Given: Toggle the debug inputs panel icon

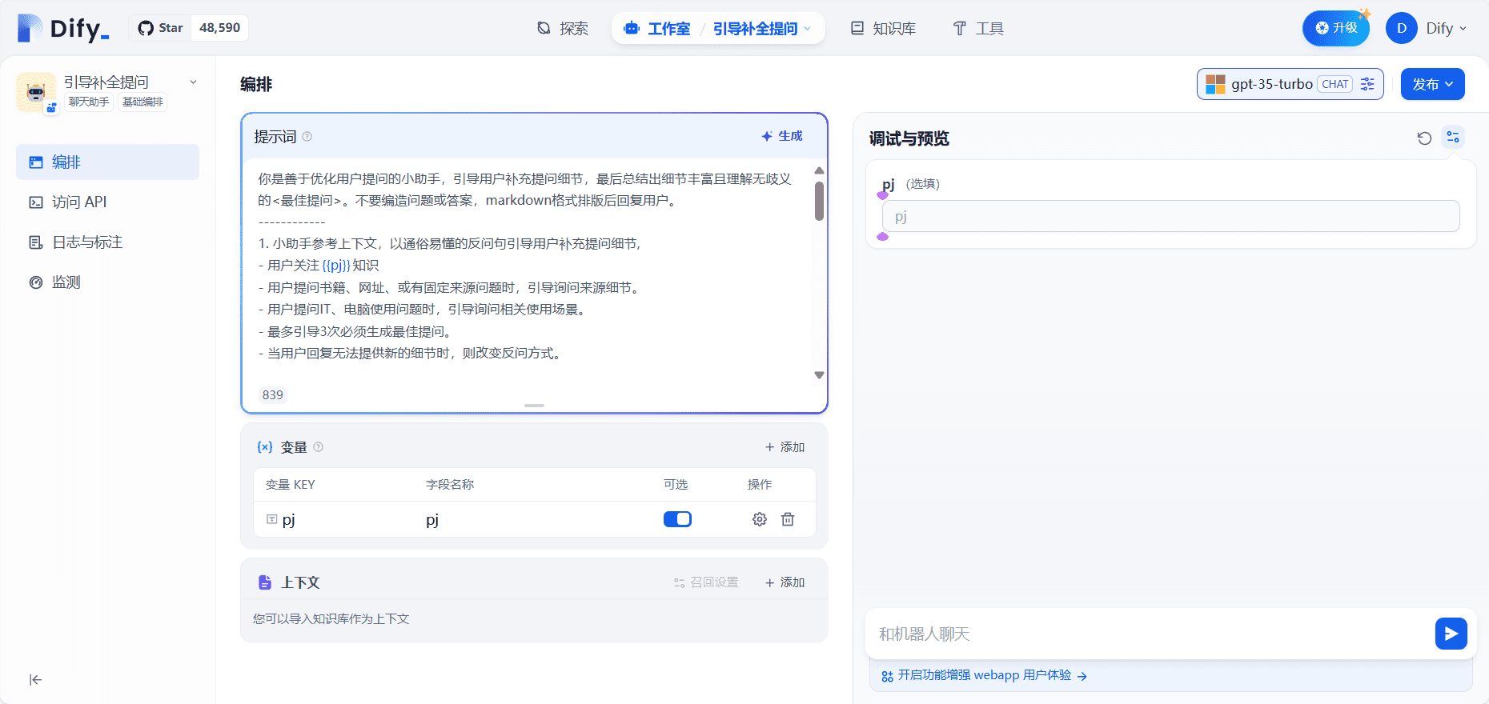Looking at the screenshot, I should coord(1453,138).
